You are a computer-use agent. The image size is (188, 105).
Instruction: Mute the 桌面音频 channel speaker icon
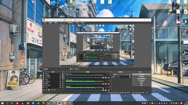coord(106,90)
